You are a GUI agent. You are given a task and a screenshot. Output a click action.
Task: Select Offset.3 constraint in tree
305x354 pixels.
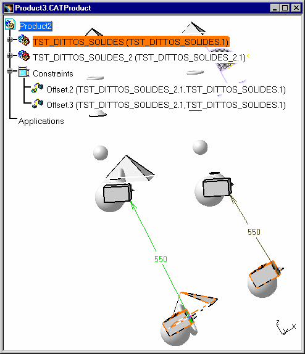(166, 105)
